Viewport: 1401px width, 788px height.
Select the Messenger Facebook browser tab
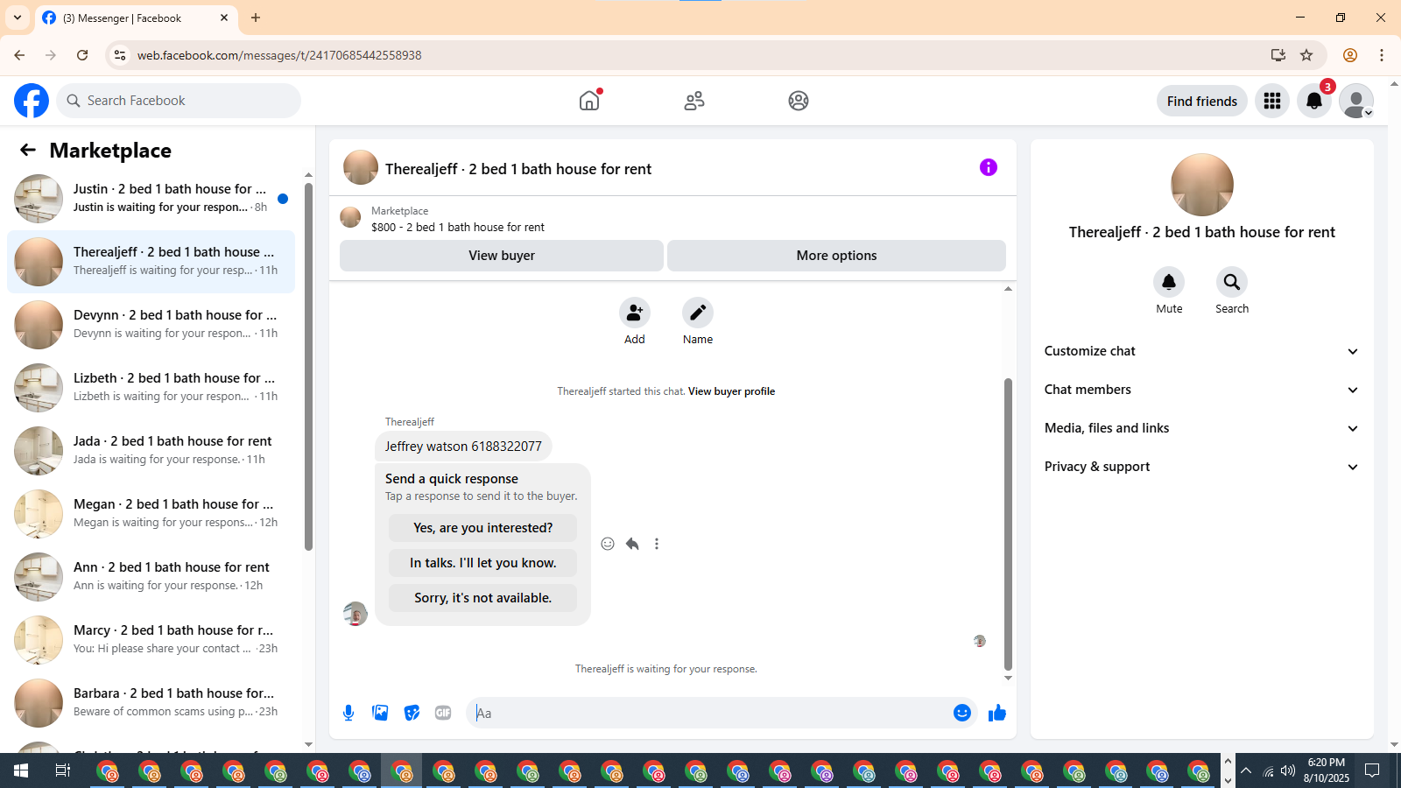(x=136, y=18)
